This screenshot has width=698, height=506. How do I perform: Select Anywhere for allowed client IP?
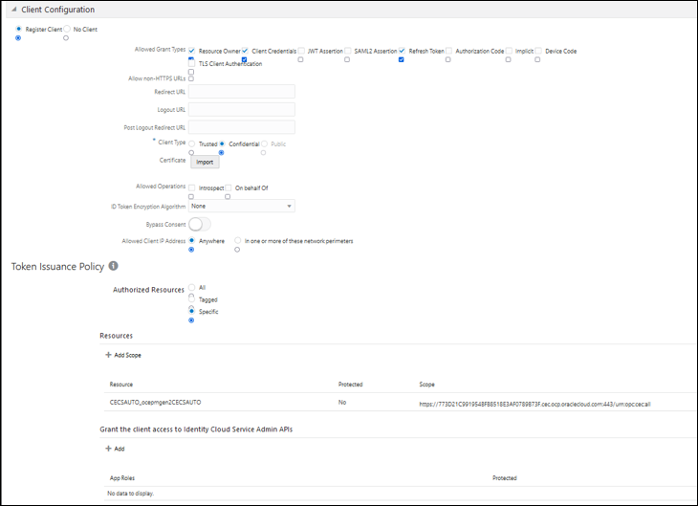(x=192, y=240)
